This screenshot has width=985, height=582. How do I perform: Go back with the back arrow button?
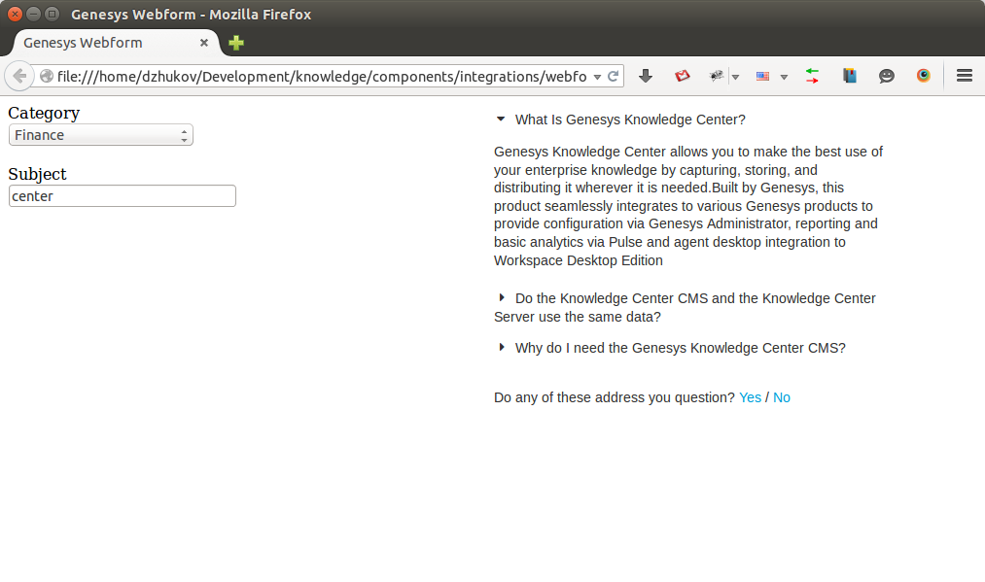[x=18, y=76]
